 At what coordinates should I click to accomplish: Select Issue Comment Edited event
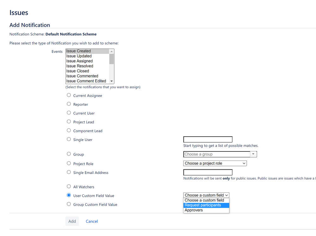88,81
